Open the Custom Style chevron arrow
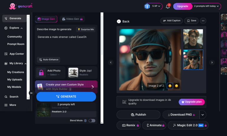The width and height of the screenshot is (227, 136). pyautogui.click(x=93, y=87)
